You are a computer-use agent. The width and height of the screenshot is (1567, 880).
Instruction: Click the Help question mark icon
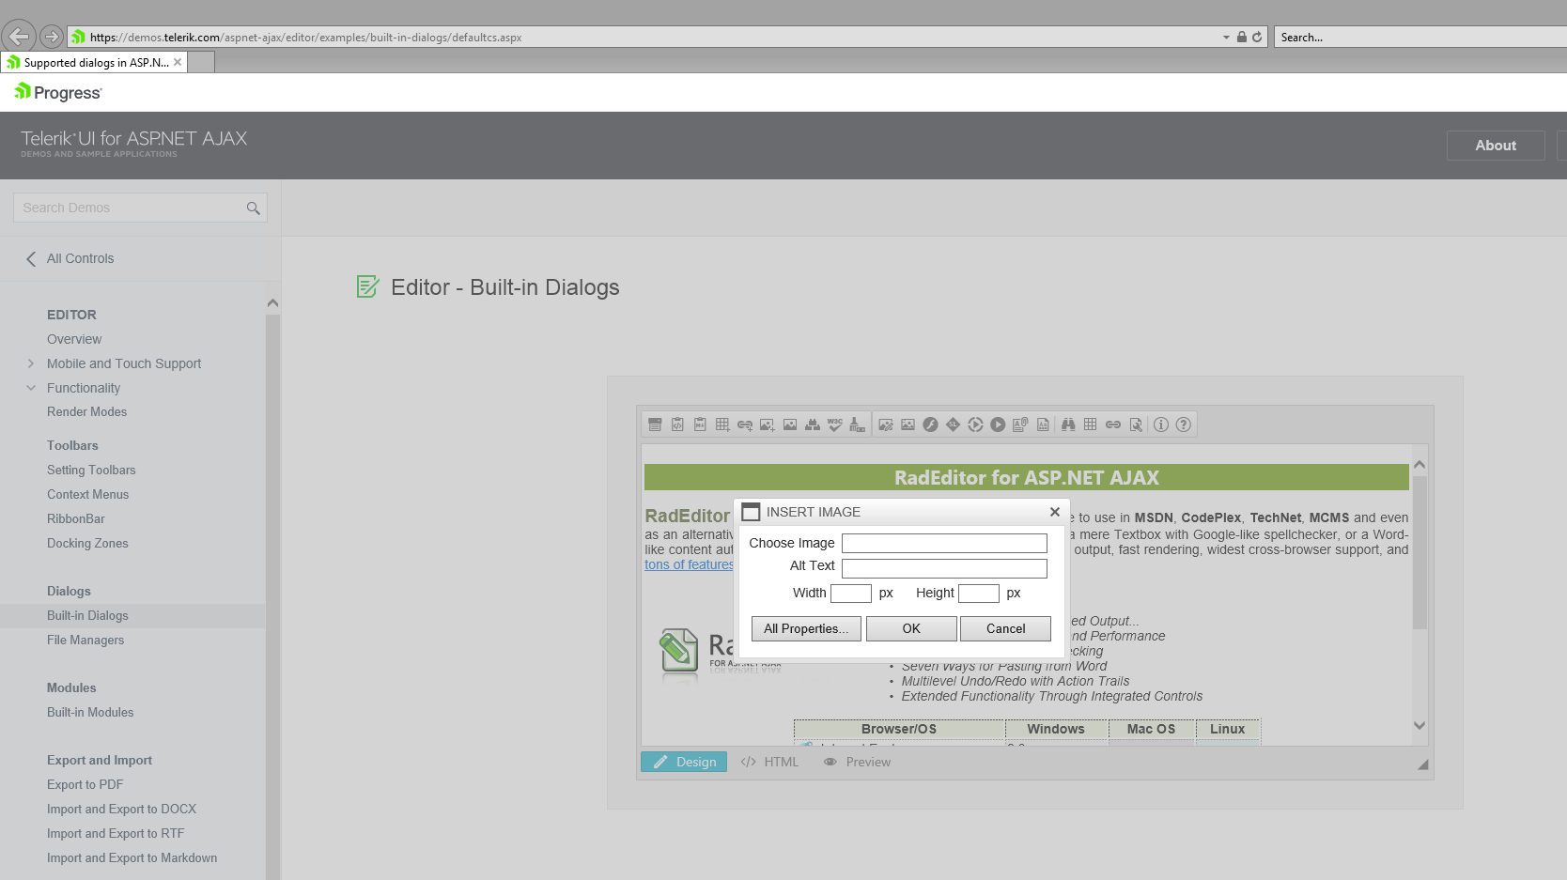point(1184,425)
